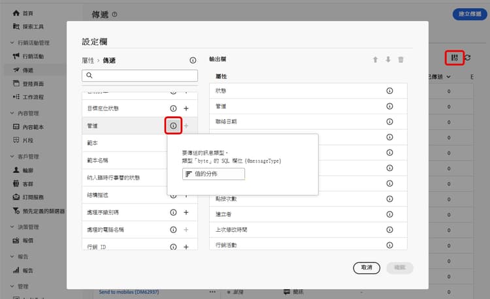Add 行銷 ID with its plus icon
This screenshot has width=490, height=299.
(186, 247)
